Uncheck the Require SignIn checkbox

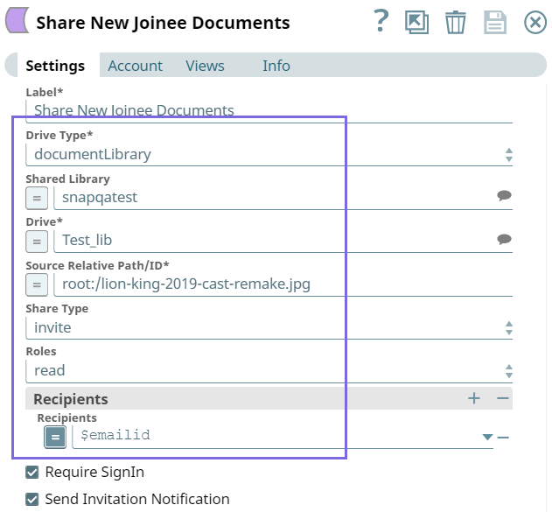point(32,473)
